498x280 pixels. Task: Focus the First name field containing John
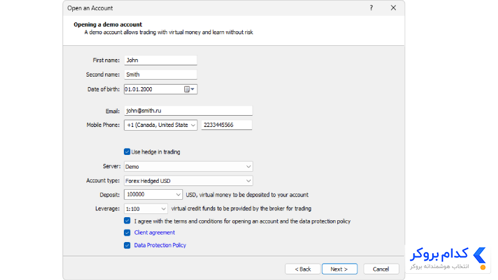(x=161, y=60)
